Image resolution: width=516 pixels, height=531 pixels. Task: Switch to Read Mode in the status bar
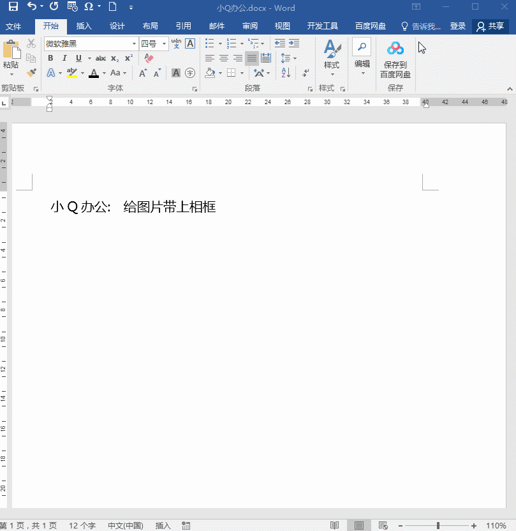(x=334, y=525)
